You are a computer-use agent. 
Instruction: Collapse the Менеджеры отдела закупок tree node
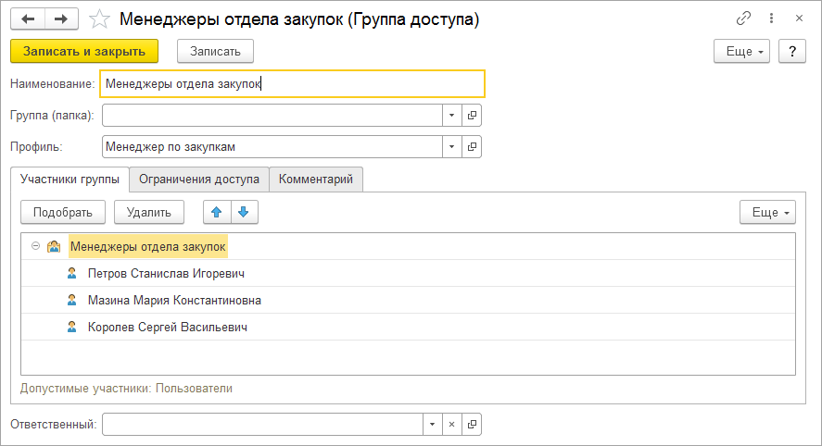tap(35, 246)
